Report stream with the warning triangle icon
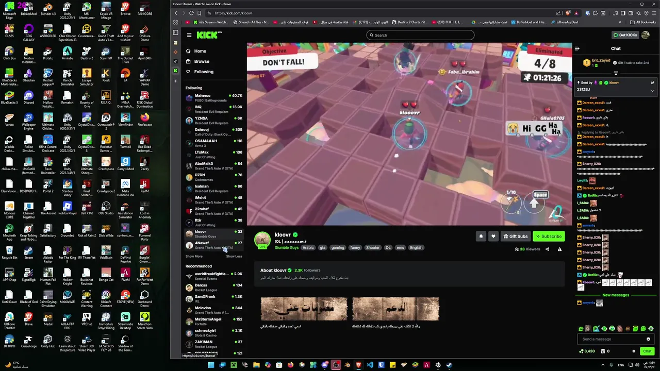Image resolution: width=660 pixels, height=371 pixels. pos(559,249)
